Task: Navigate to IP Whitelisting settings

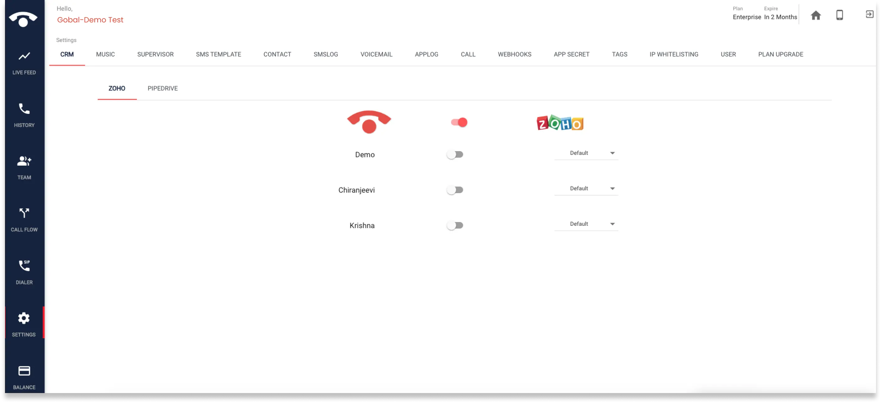Action: point(674,54)
